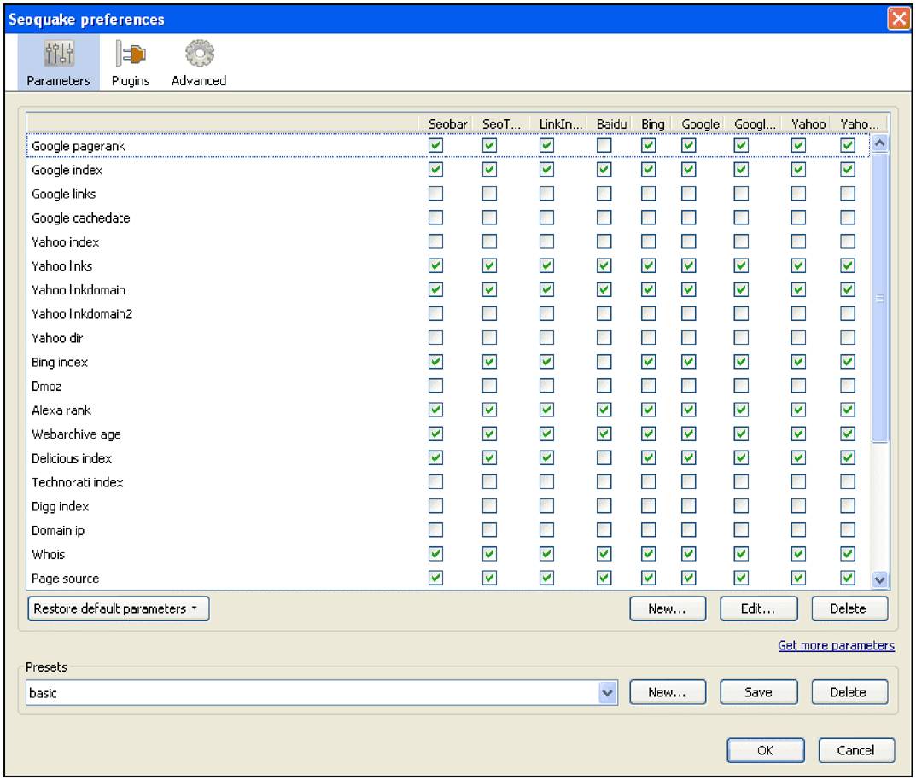This screenshot has height=780, width=916.
Task: Select the Google pagerank row label
Action: 79,146
